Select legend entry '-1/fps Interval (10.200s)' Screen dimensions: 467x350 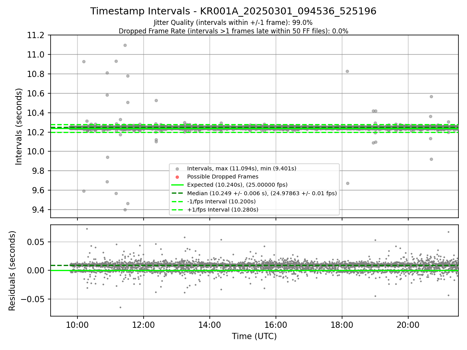(x=221, y=201)
